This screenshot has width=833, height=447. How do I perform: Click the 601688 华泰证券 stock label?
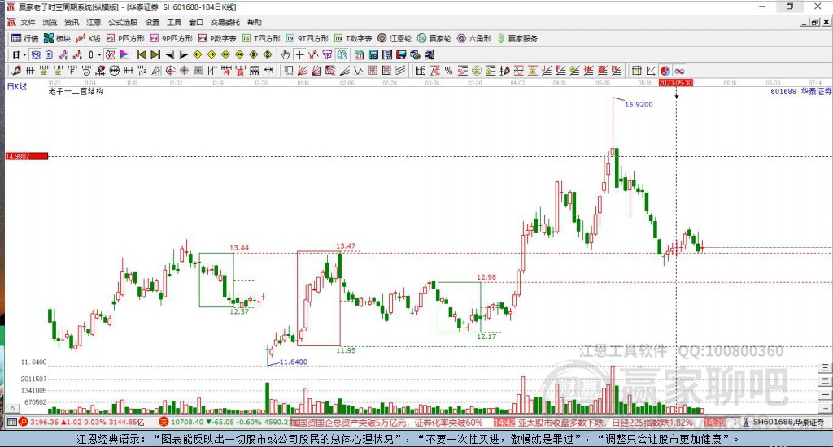(x=800, y=91)
